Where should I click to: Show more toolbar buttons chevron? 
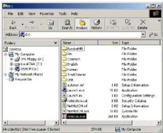click(159, 20)
